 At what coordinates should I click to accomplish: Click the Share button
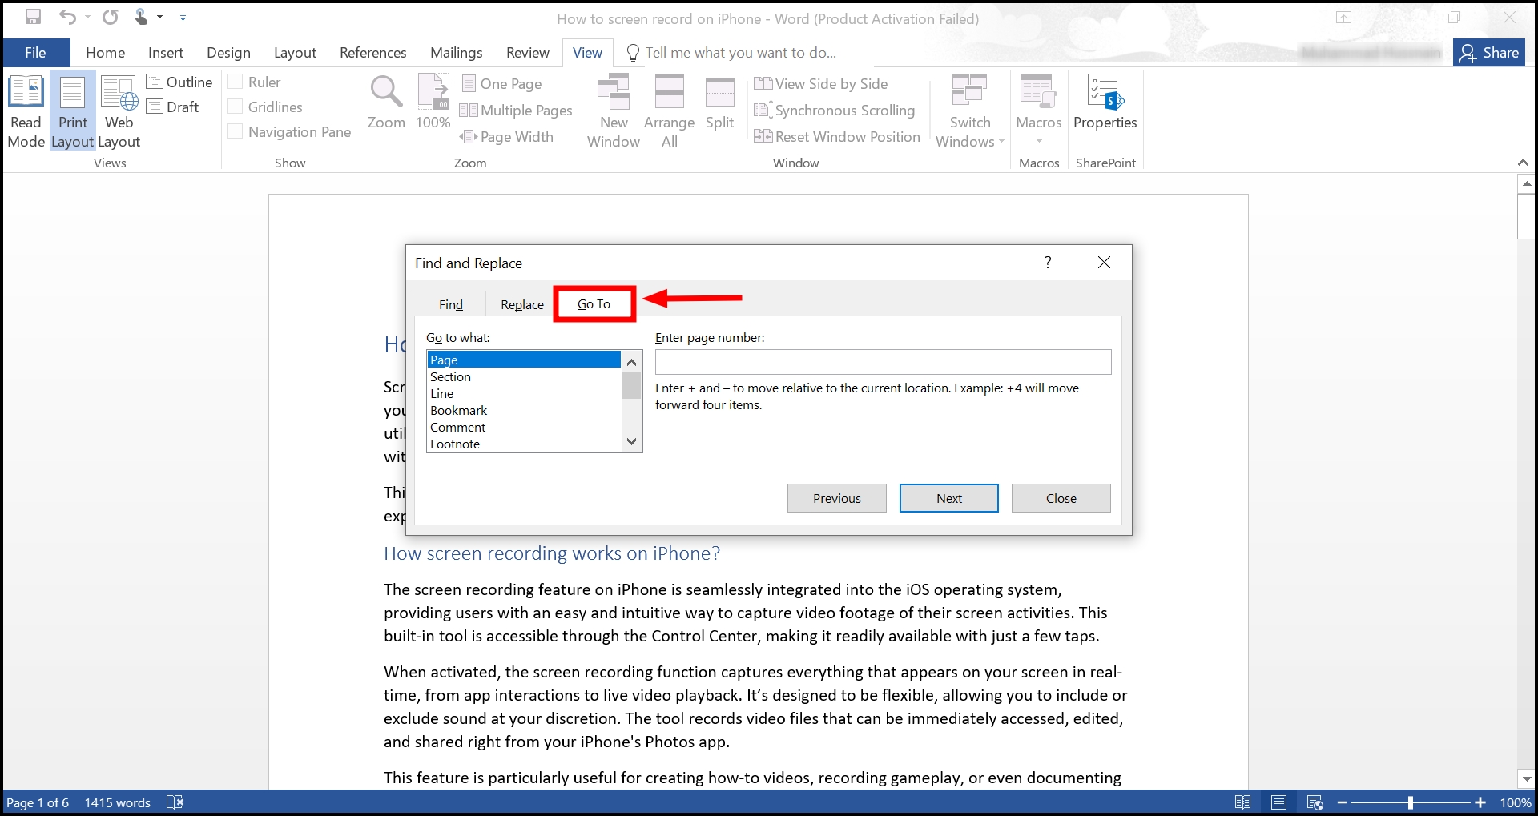point(1489,53)
